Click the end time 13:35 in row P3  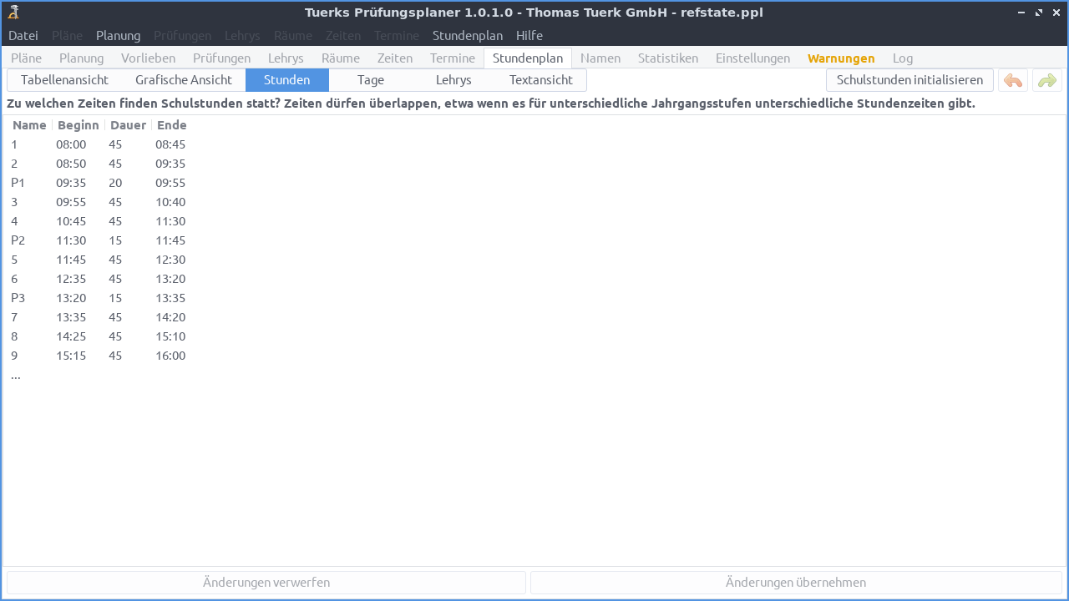click(170, 298)
